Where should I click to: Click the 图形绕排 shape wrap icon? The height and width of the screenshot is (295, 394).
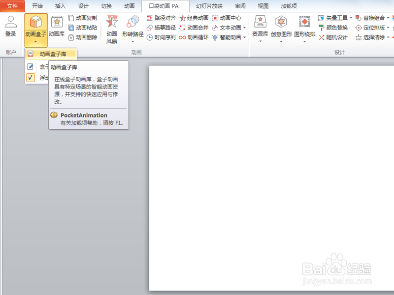point(304,22)
